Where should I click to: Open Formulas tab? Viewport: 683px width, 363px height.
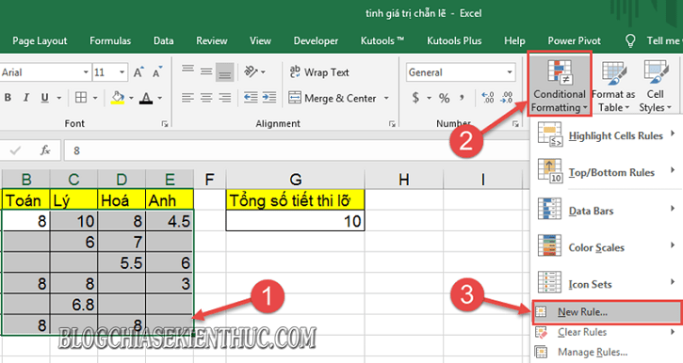coord(110,40)
